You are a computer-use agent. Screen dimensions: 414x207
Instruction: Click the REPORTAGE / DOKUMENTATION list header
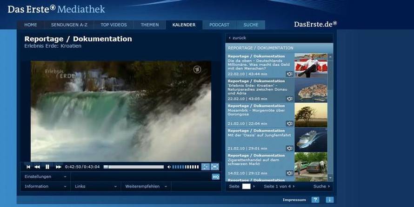click(279, 48)
